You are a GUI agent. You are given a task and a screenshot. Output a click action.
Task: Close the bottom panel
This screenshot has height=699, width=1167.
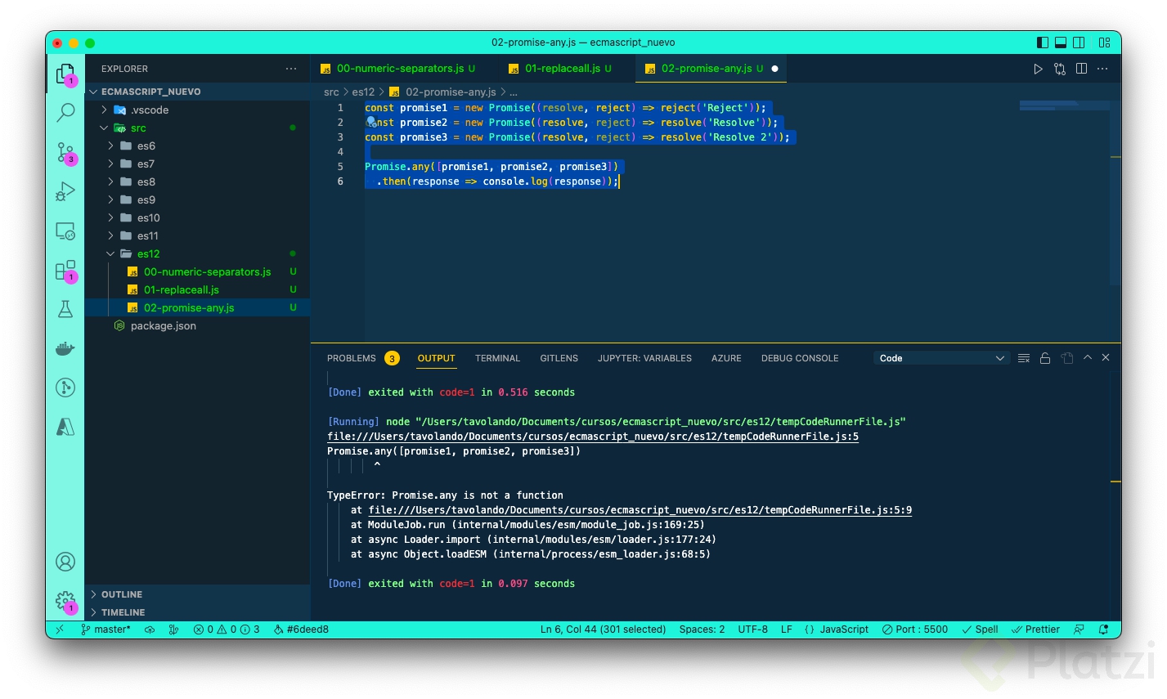(x=1106, y=358)
